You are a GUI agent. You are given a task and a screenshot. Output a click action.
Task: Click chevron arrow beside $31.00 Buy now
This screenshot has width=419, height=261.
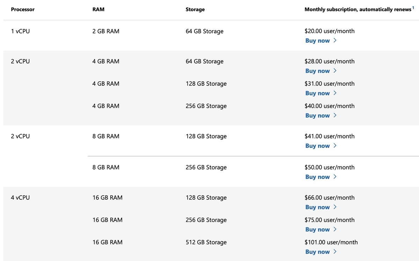click(x=335, y=93)
